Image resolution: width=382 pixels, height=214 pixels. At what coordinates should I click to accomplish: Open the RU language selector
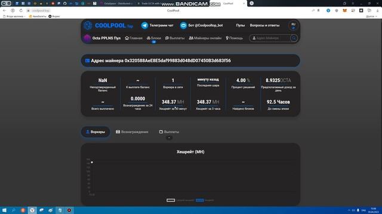click(293, 26)
